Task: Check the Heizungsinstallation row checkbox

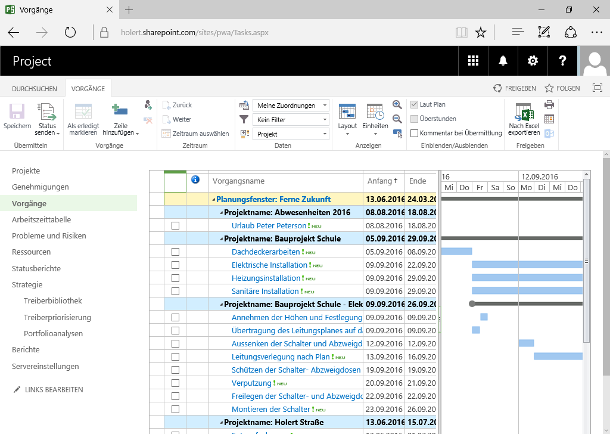Action: click(176, 278)
